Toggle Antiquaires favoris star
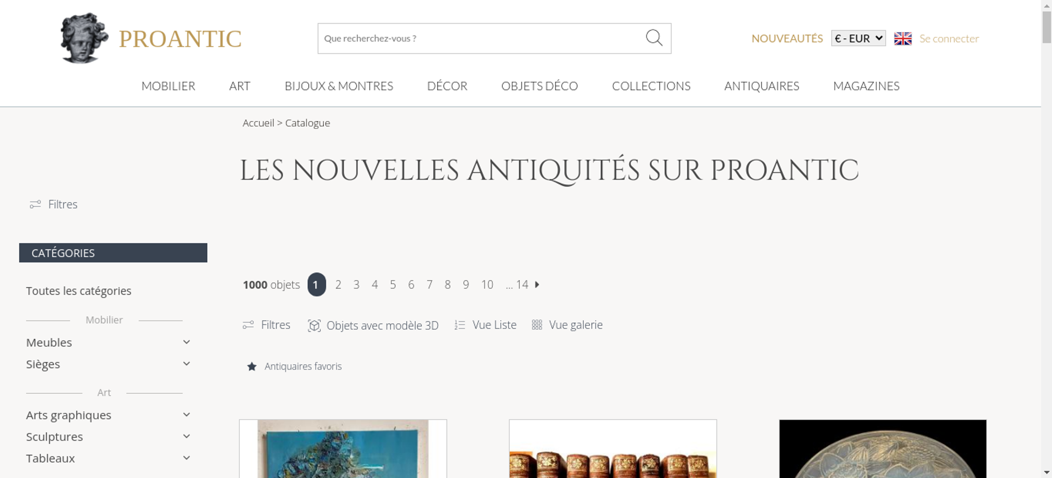 click(252, 366)
